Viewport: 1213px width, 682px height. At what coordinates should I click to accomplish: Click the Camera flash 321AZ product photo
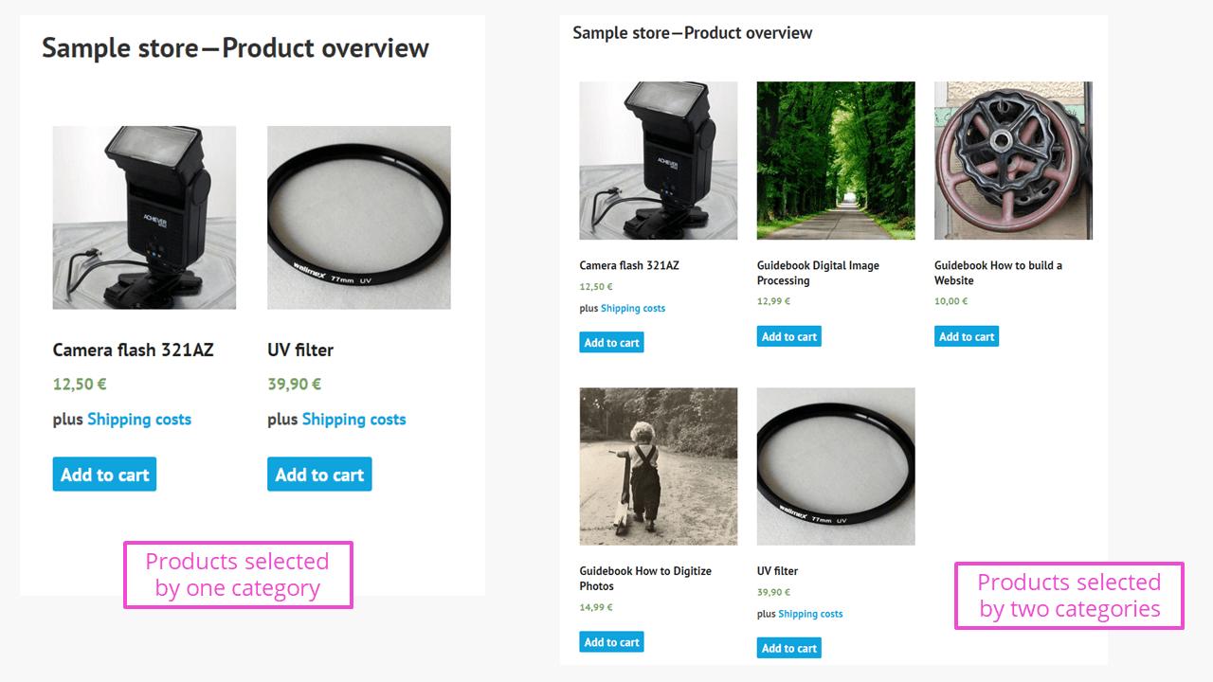[144, 217]
